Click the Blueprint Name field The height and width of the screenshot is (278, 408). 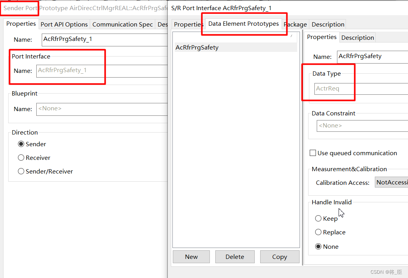(102, 109)
